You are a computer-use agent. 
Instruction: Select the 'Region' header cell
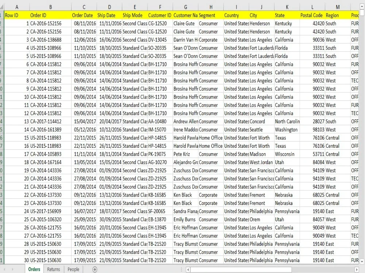pyautogui.click(x=338, y=15)
